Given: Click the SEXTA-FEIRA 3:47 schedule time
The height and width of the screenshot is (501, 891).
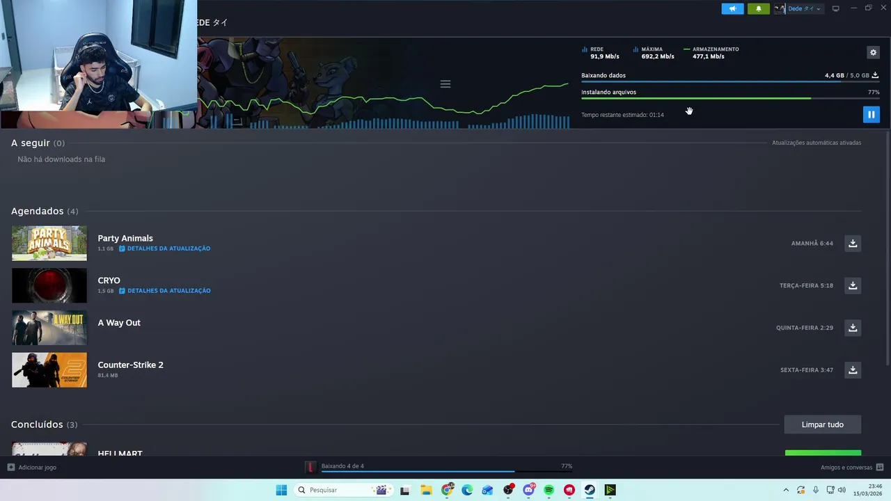Looking at the screenshot, I should [x=807, y=370].
